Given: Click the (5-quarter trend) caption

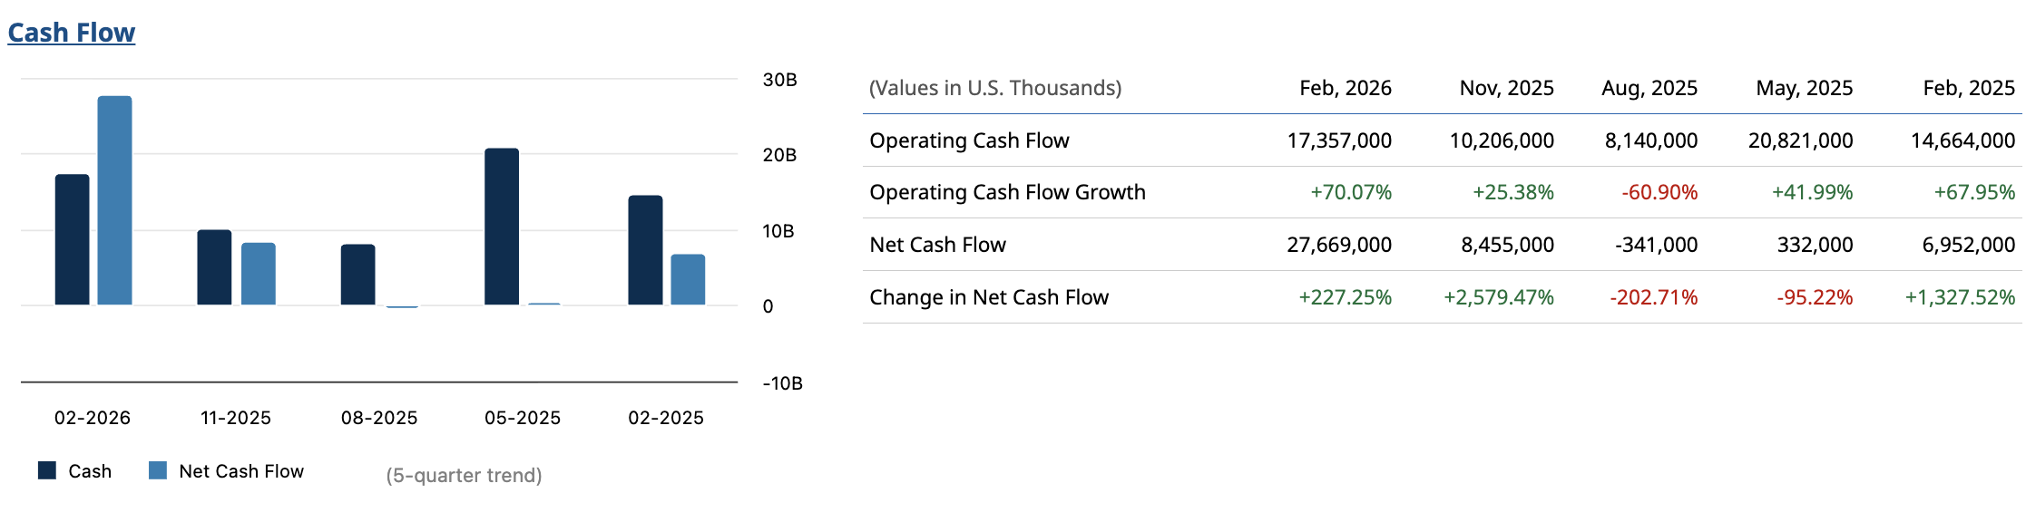Looking at the screenshot, I should click(x=464, y=476).
